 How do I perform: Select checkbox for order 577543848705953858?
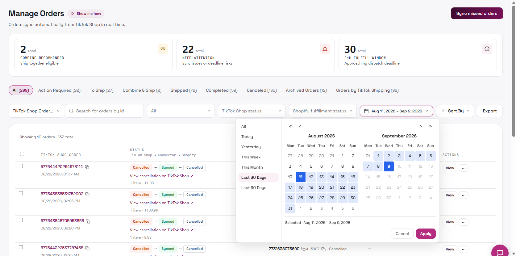21,220
